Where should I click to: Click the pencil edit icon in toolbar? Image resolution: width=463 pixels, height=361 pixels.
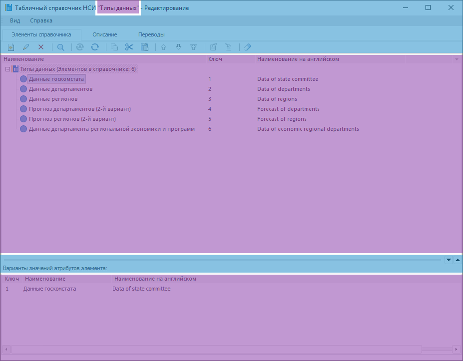26,47
